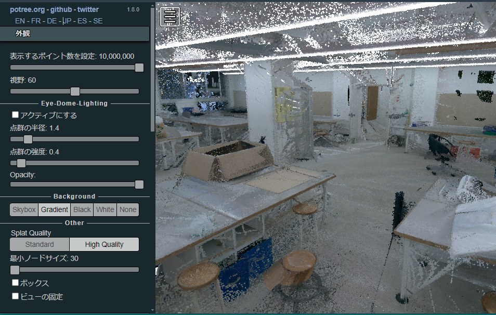496x315 pixels.
Task: Select White background
Action: (x=105, y=209)
